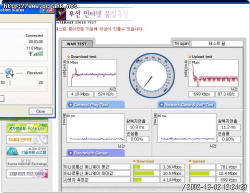Click the wireless signal strength bars icon
This screenshot has height=193, width=250.
[38, 53]
